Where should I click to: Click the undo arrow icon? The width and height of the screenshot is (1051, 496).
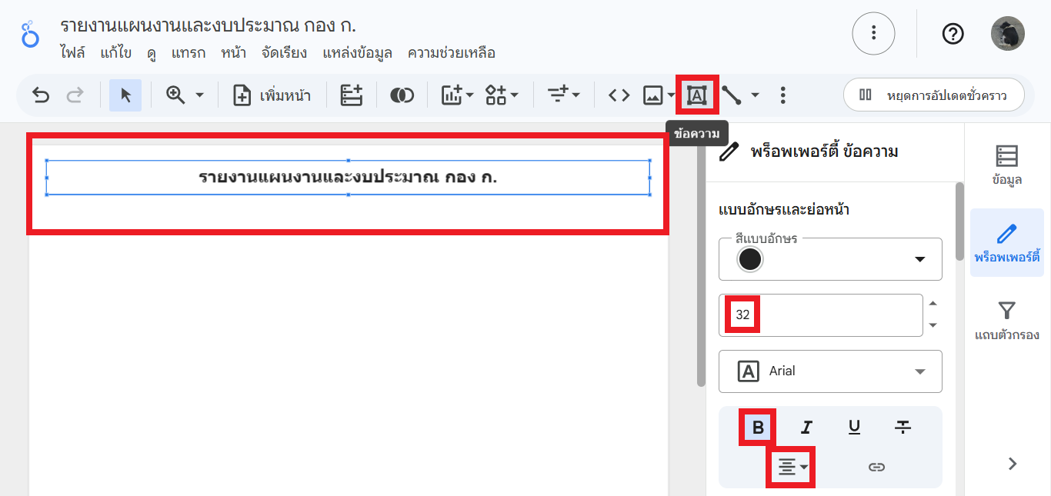pos(41,95)
